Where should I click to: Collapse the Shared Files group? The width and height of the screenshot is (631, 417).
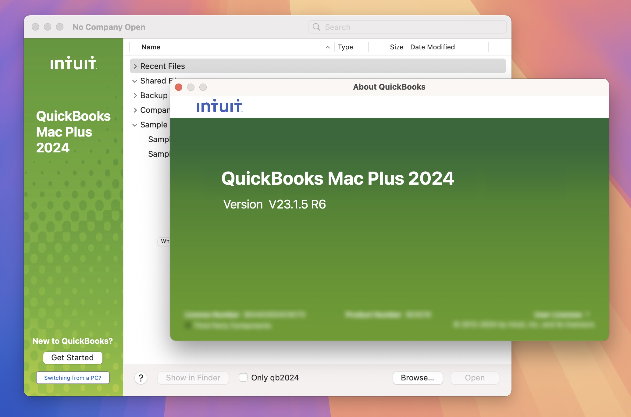135,81
